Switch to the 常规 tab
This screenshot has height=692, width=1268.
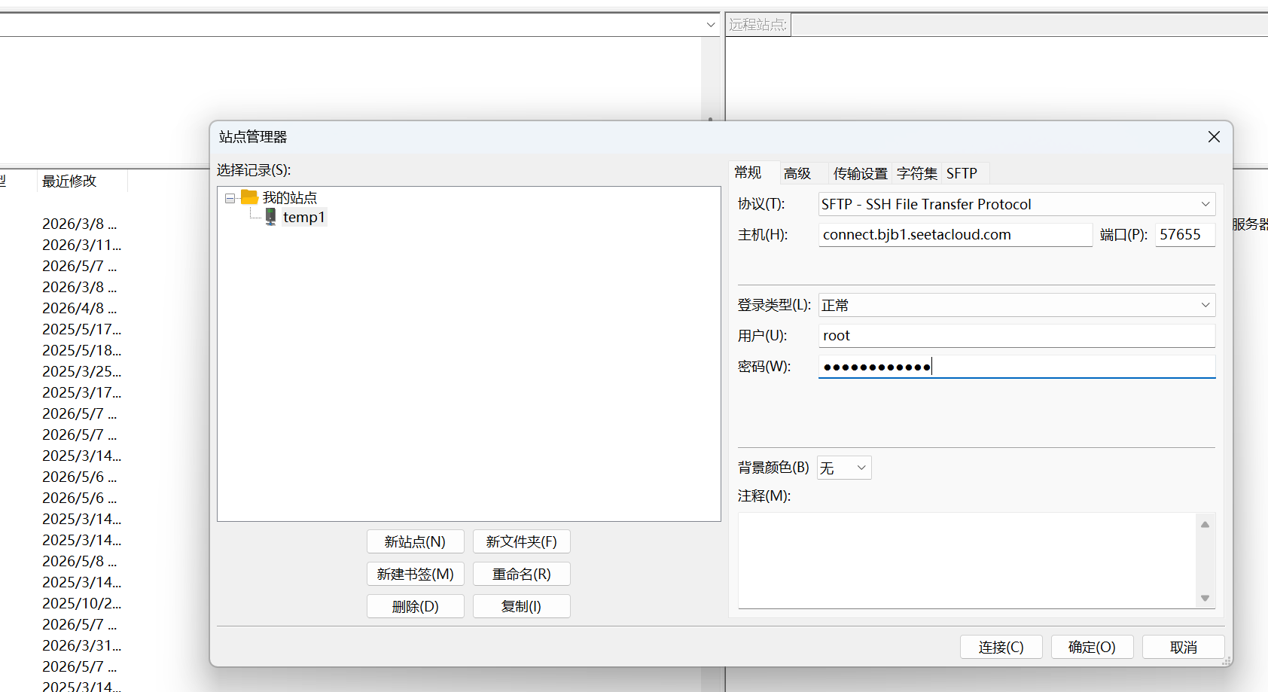748,173
